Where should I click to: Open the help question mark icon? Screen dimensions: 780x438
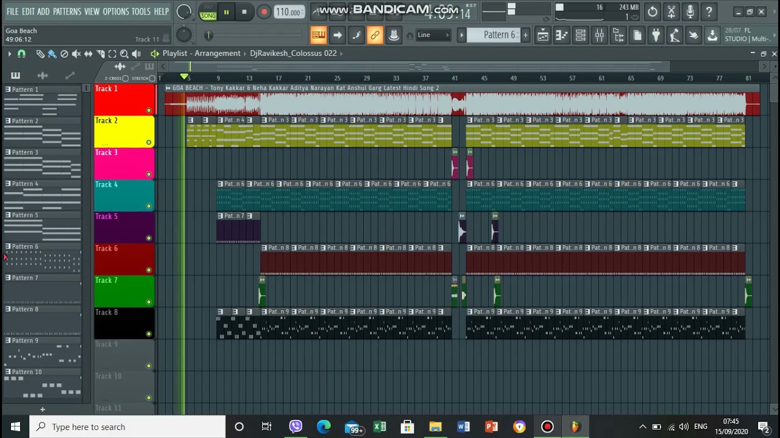tap(709, 12)
